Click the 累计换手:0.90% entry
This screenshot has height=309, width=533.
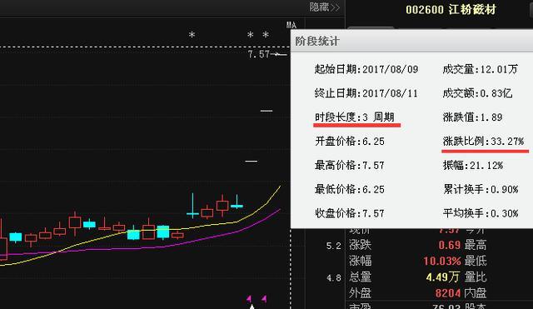point(481,189)
